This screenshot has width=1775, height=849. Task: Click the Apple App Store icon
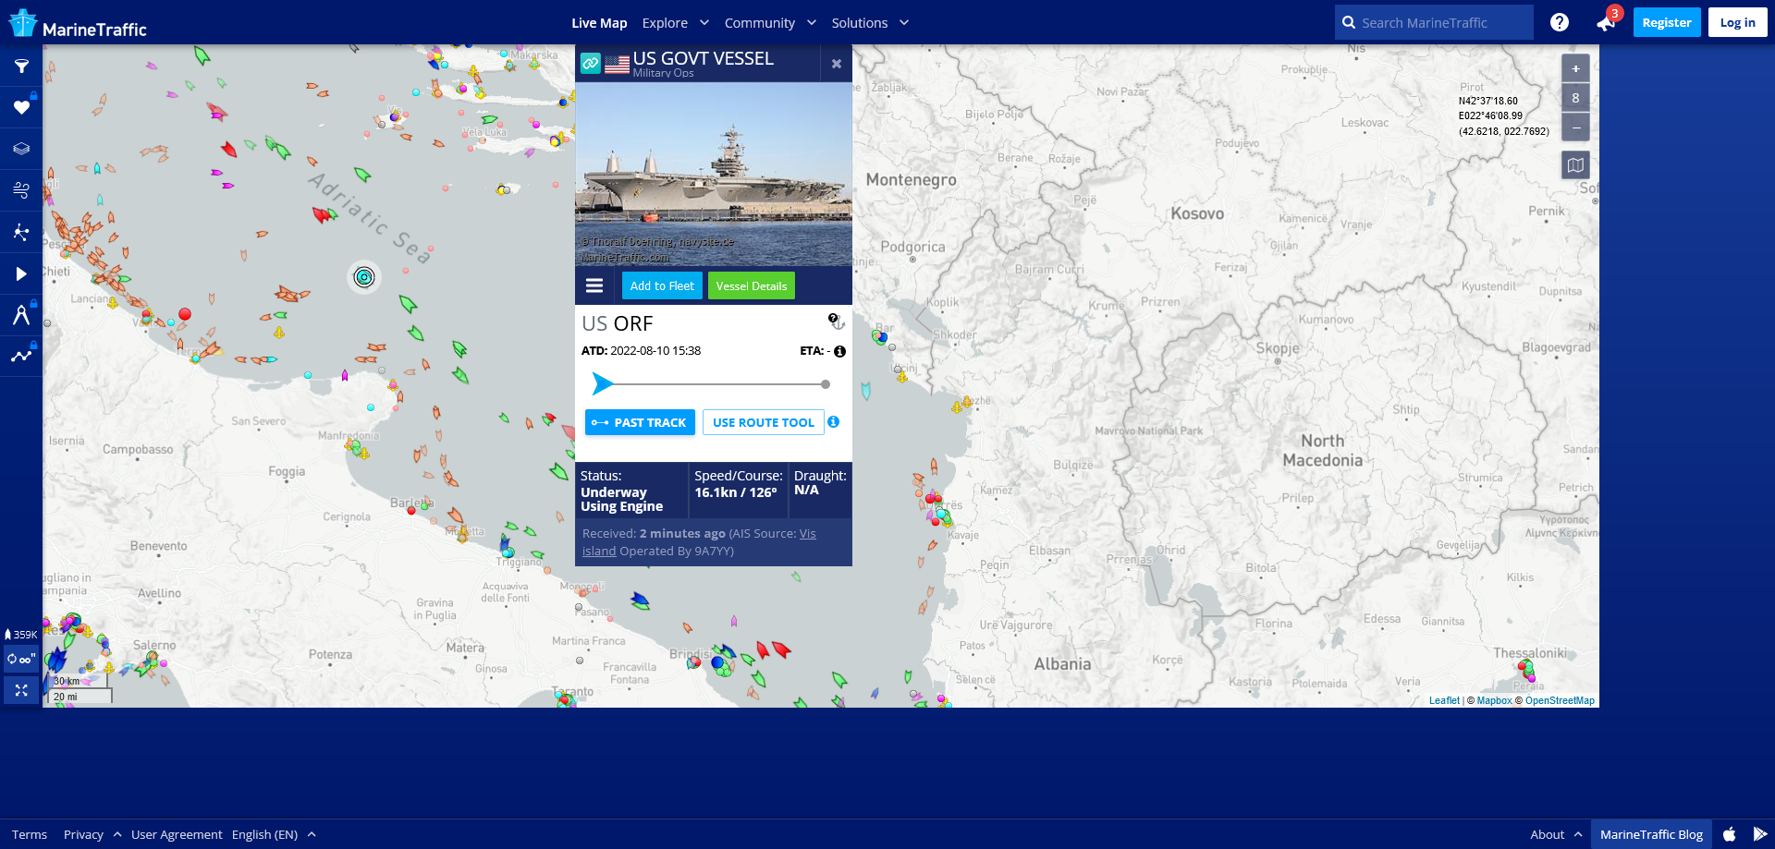pos(1730,834)
